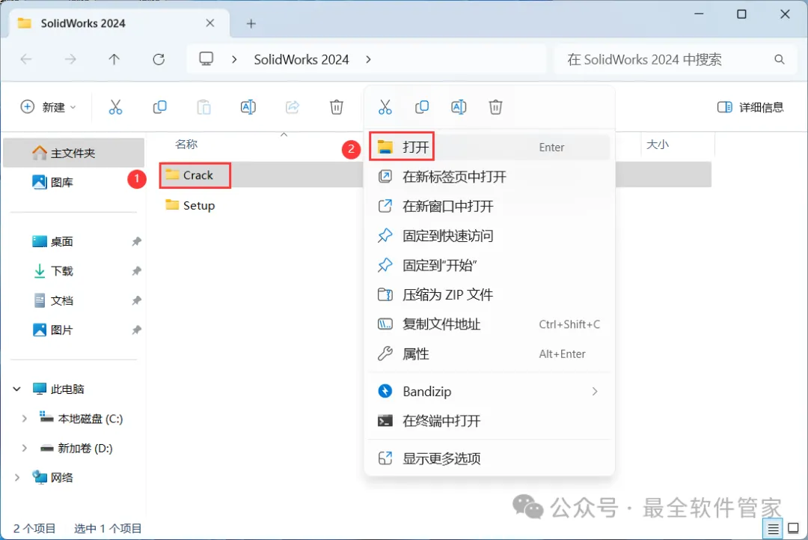The image size is (808, 540).
Task: Choose 打开 from the context menu
Action: (489, 148)
